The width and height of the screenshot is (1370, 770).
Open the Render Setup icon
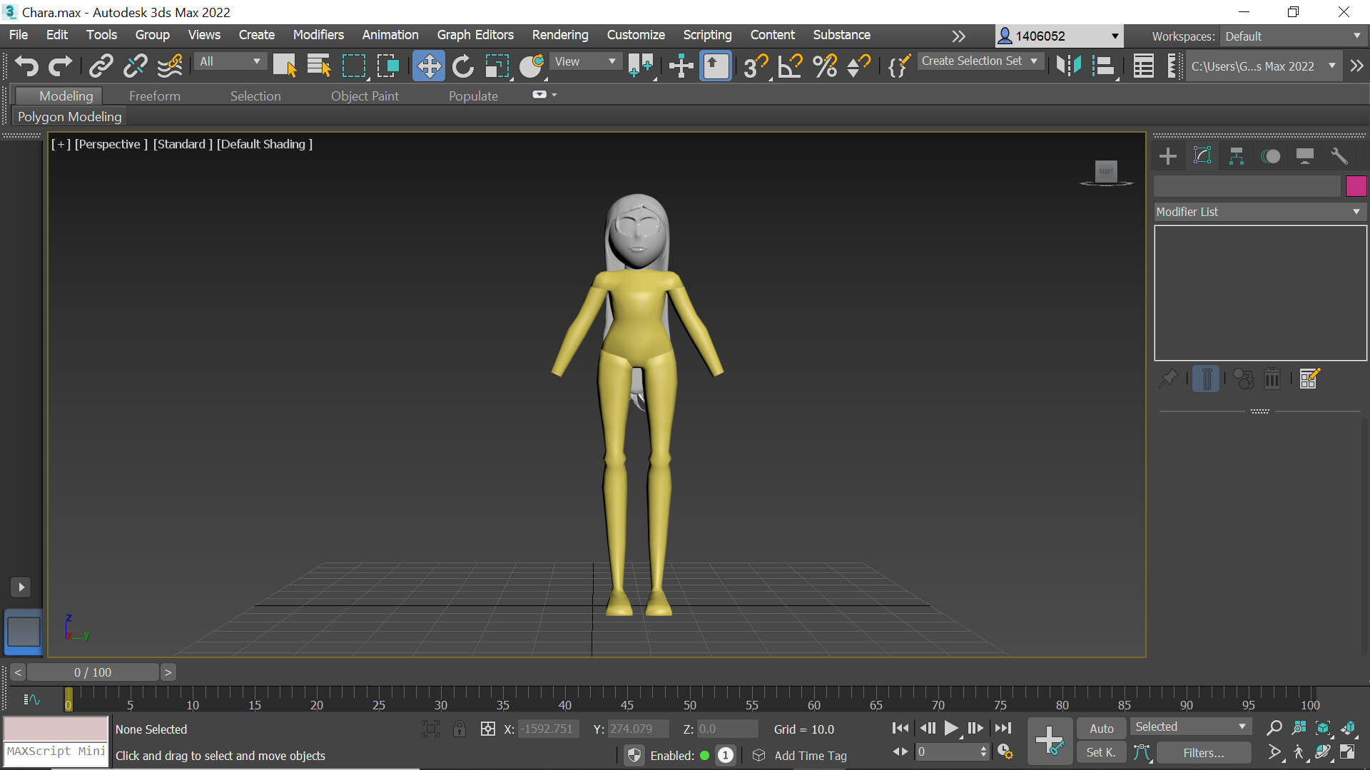(1356, 66)
